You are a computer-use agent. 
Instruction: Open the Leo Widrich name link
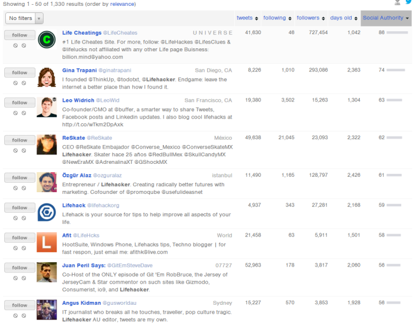click(x=78, y=100)
